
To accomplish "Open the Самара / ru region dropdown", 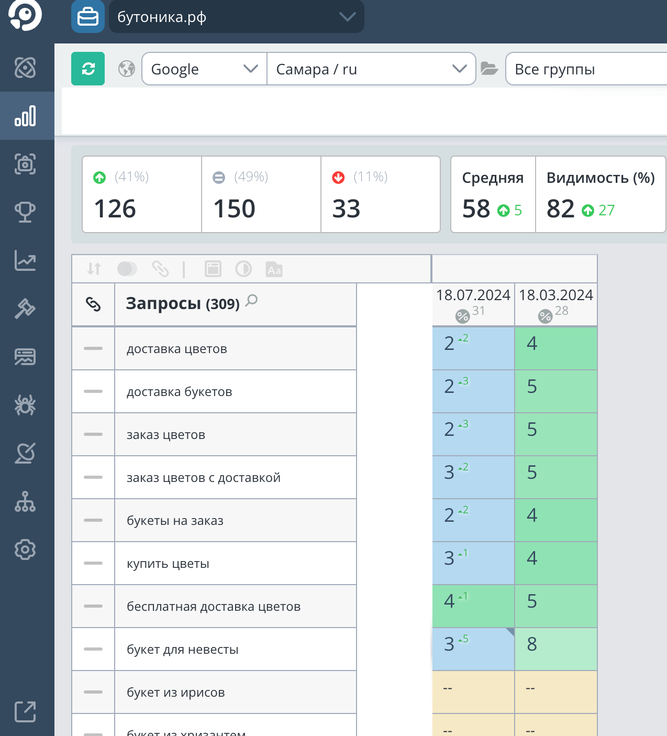I will tap(371, 69).
